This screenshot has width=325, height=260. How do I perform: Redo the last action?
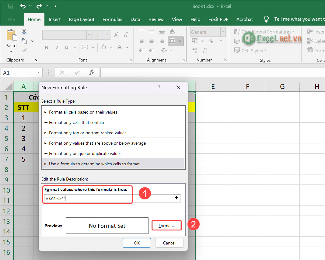tap(39, 6)
